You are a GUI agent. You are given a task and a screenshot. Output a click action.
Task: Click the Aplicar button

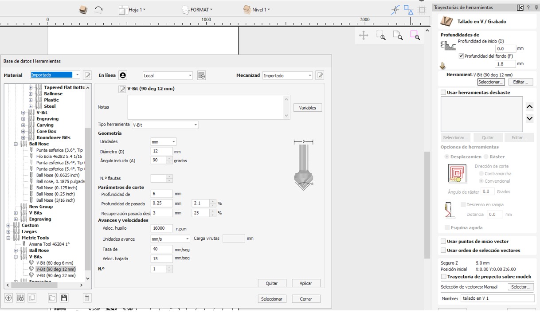tap(305, 283)
